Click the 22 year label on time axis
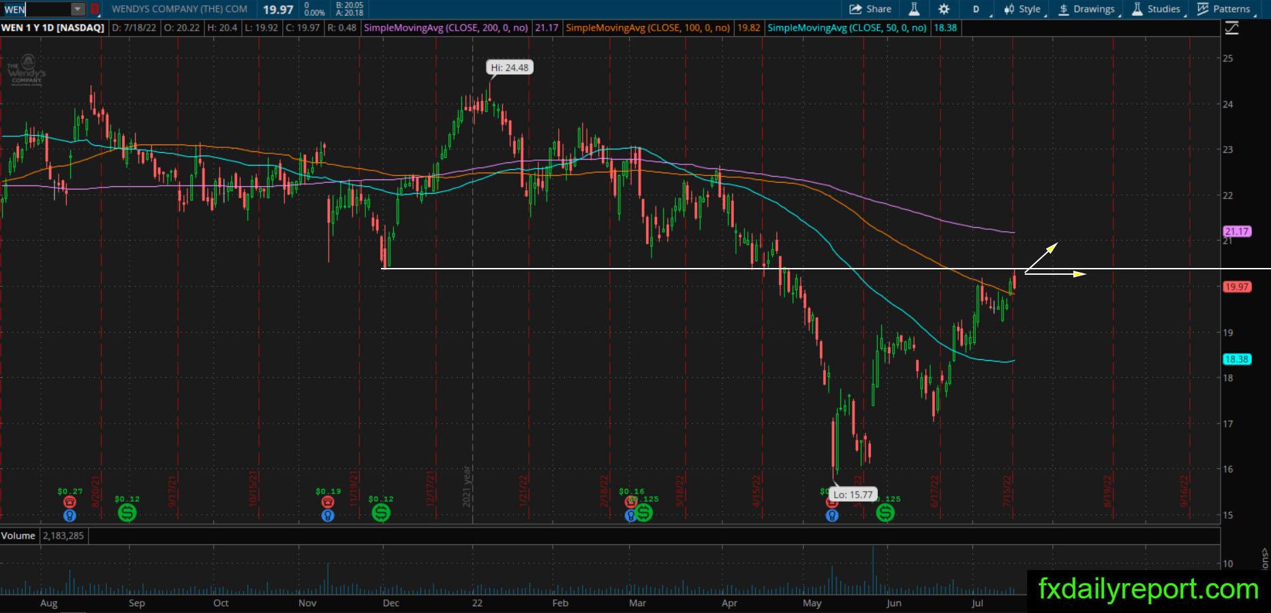This screenshot has width=1271, height=613. pos(477,603)
